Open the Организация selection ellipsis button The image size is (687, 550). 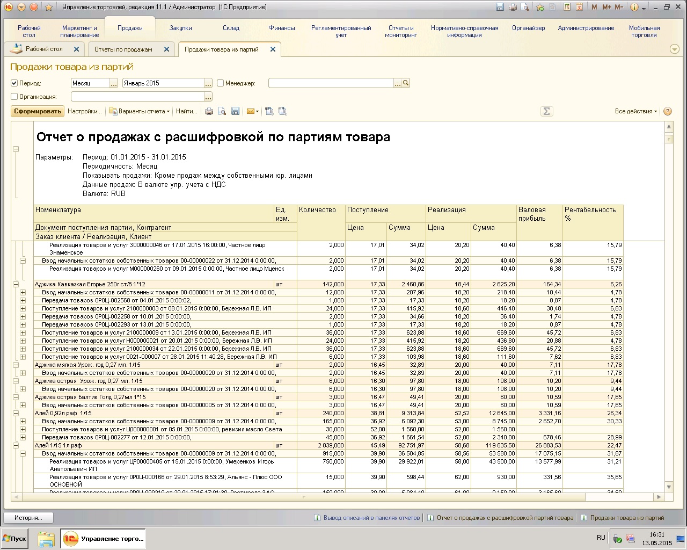tap(208, 97)
